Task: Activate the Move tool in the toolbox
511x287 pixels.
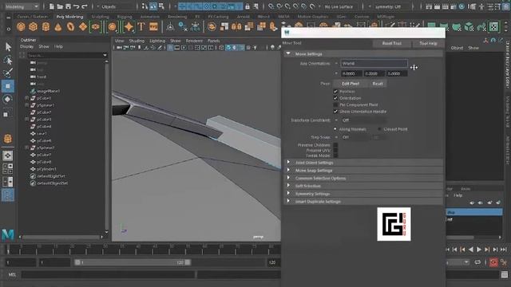Action: 8,86
